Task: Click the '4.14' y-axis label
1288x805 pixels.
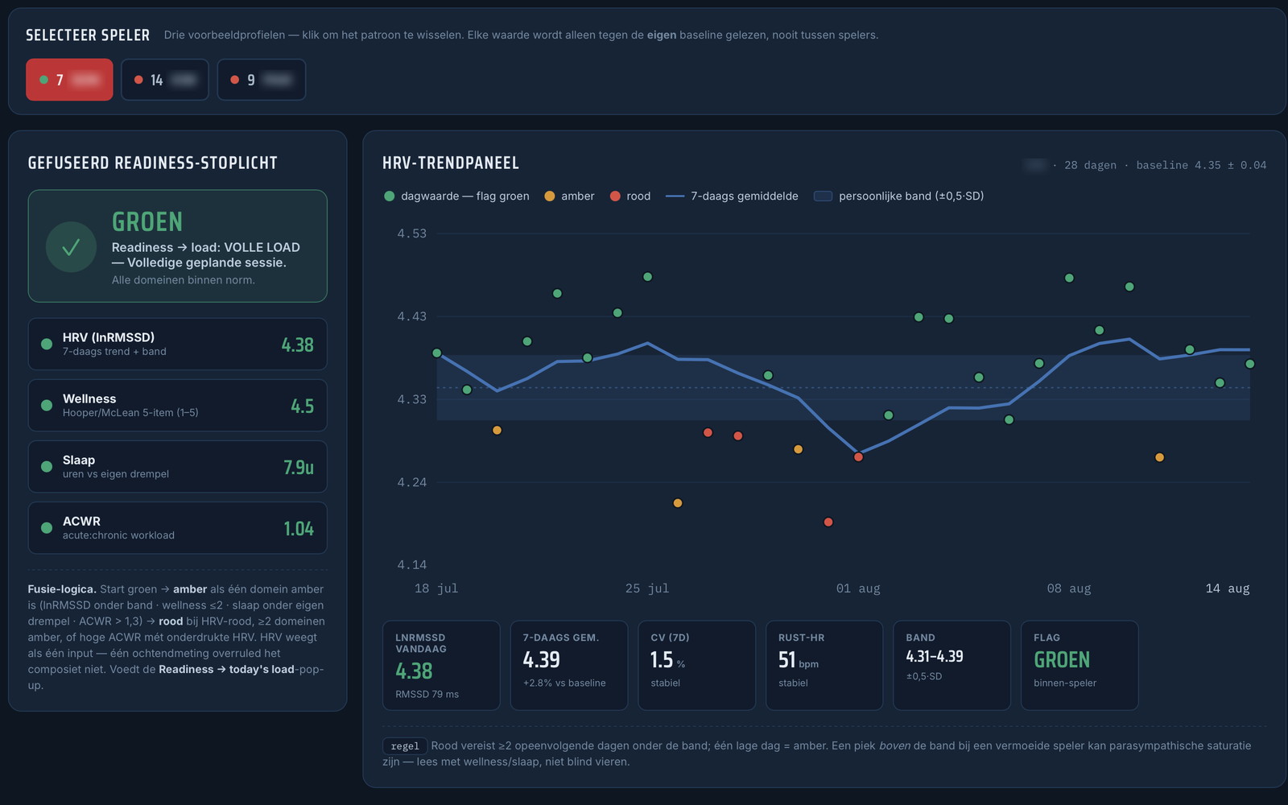Action: [412, 565]
